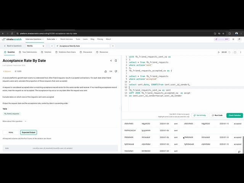Open About menu item
Viewport: 244px width, 183px height.
(x=108, y=39)
